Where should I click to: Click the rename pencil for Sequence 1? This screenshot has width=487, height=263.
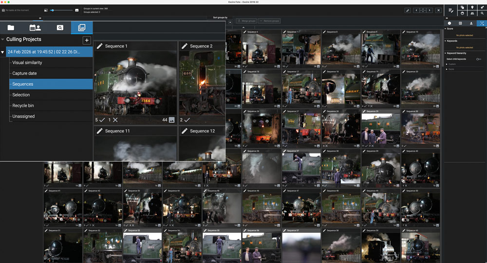[99, 46]
